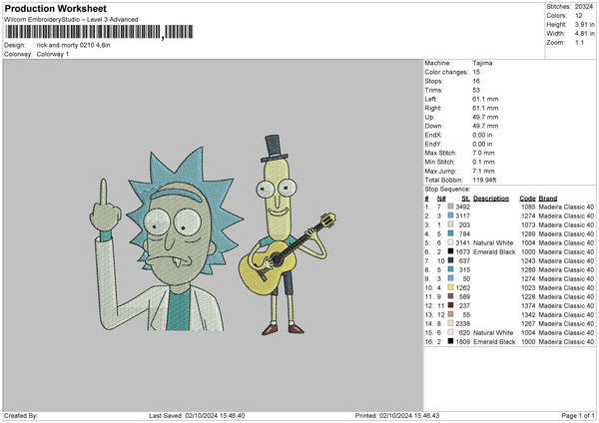Pick the teal swatch in stop row 4

(x=450, y=233)
